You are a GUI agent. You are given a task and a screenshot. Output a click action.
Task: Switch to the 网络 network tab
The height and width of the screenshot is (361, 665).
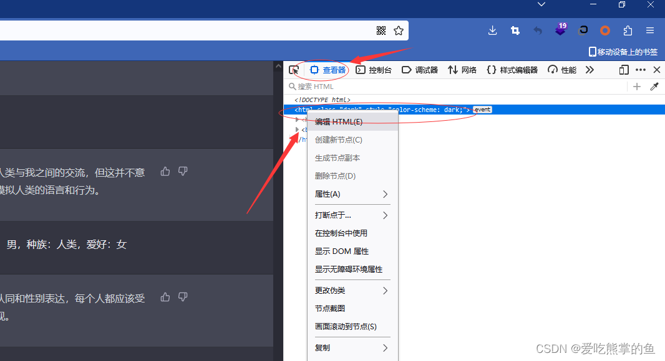coord(462,70)
